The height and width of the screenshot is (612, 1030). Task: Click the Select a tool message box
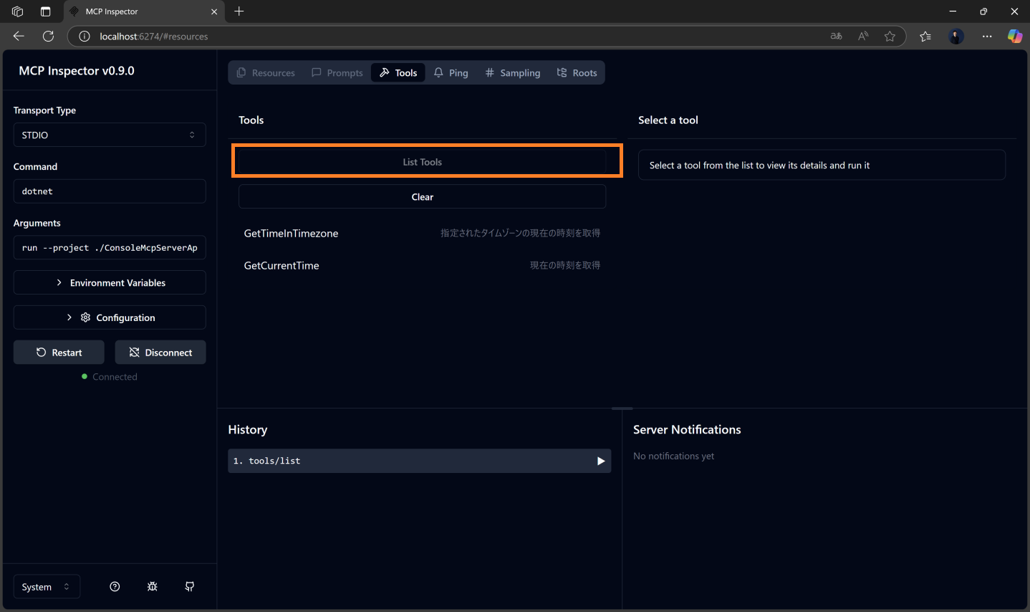point(822,165)
